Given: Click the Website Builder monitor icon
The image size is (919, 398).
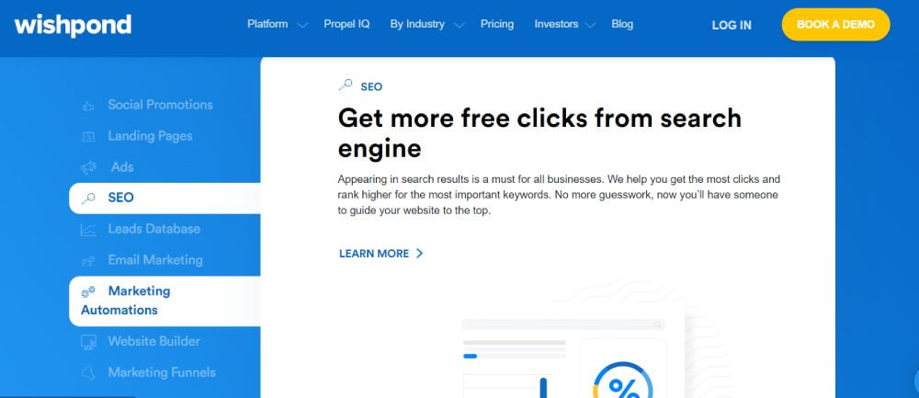Looking at the screenshot, I should [x=88, y=342].
